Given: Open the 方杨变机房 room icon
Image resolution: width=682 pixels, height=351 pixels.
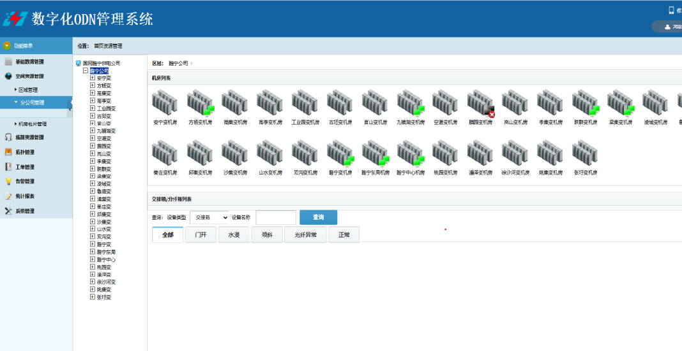Looking at the screenshot, I should pyautogui.click(x=199, y=103).
